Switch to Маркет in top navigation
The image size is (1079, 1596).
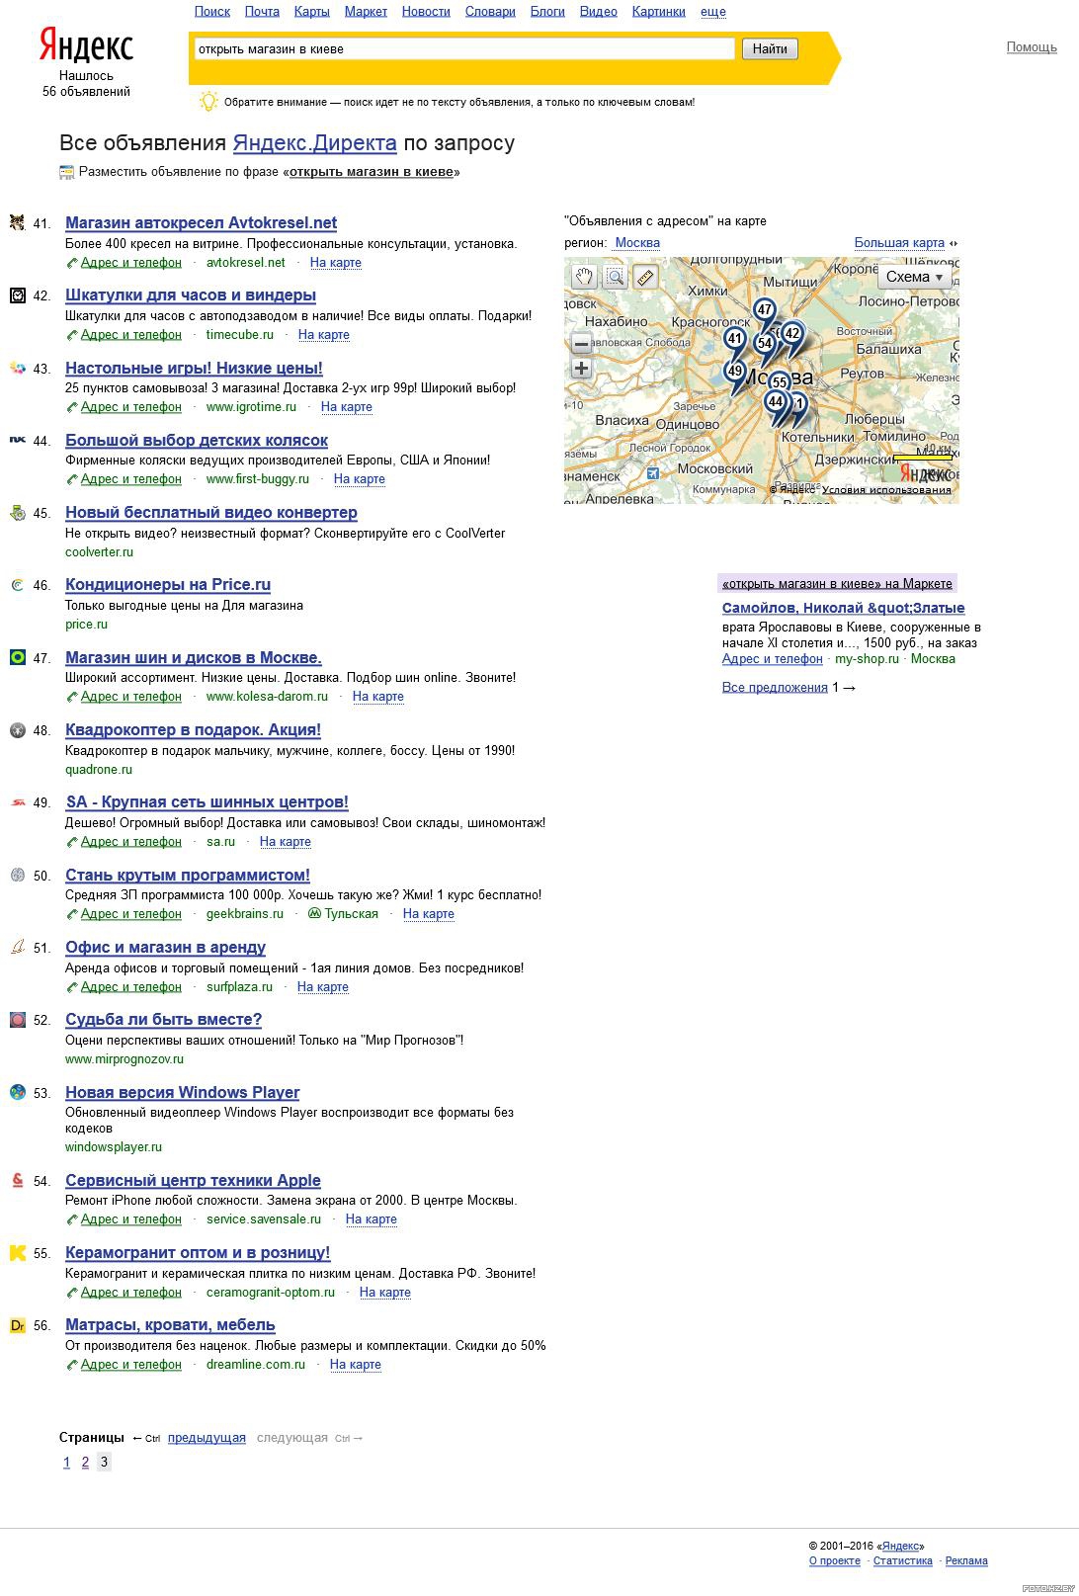click(366, 11)
